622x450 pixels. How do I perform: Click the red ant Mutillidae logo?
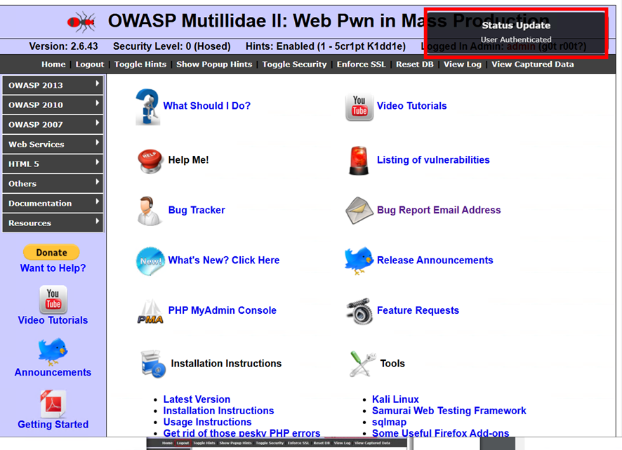click(81, 22)
